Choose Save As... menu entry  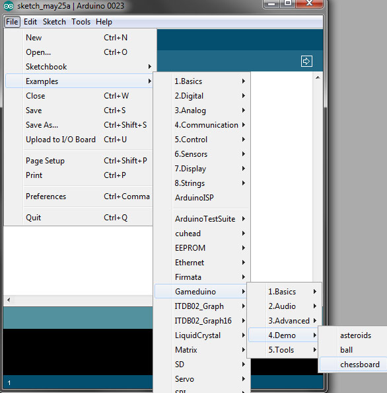[79, 125]
